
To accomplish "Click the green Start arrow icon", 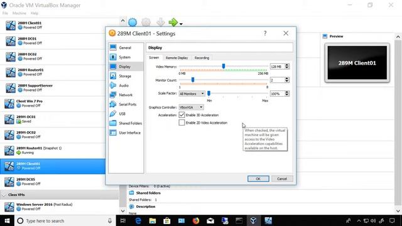I will click(173, 23).
